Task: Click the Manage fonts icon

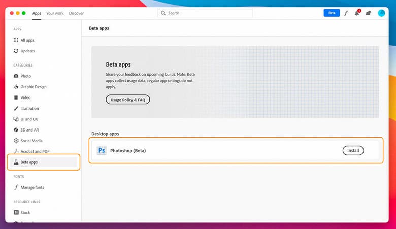Action: pyautogui.click(x=16, y=187)
